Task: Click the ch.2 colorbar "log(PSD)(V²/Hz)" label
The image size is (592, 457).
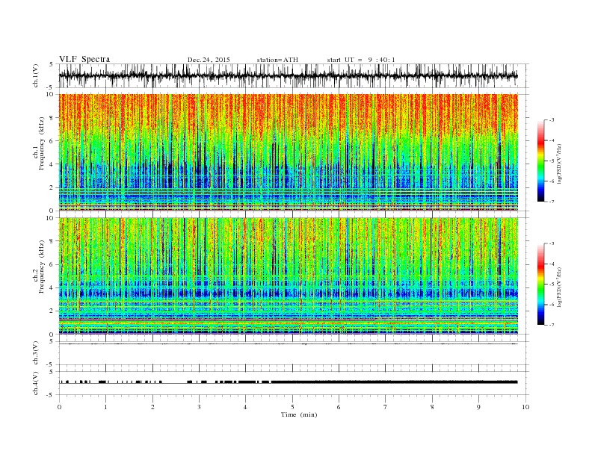Action: click(561, 287)
